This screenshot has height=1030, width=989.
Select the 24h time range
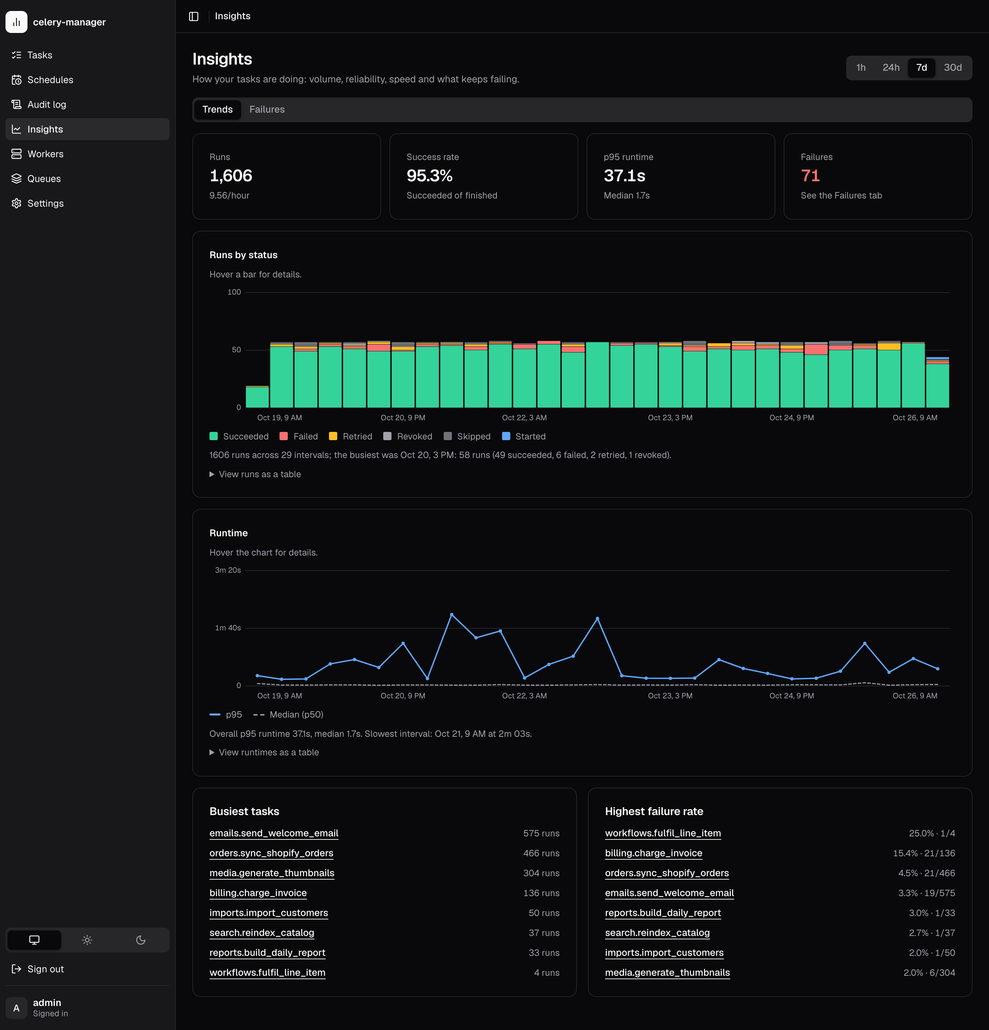[x=891, y=68]
